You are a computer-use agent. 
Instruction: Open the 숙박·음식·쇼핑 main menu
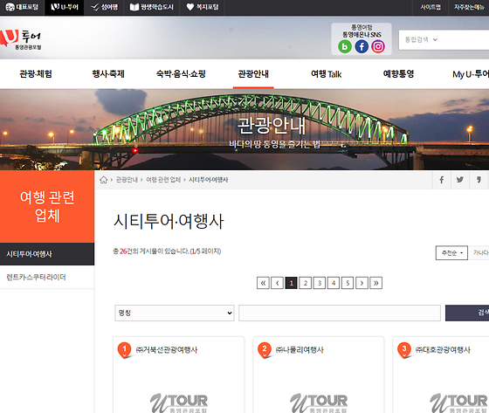pyautogui.click(x=181, y=74)
